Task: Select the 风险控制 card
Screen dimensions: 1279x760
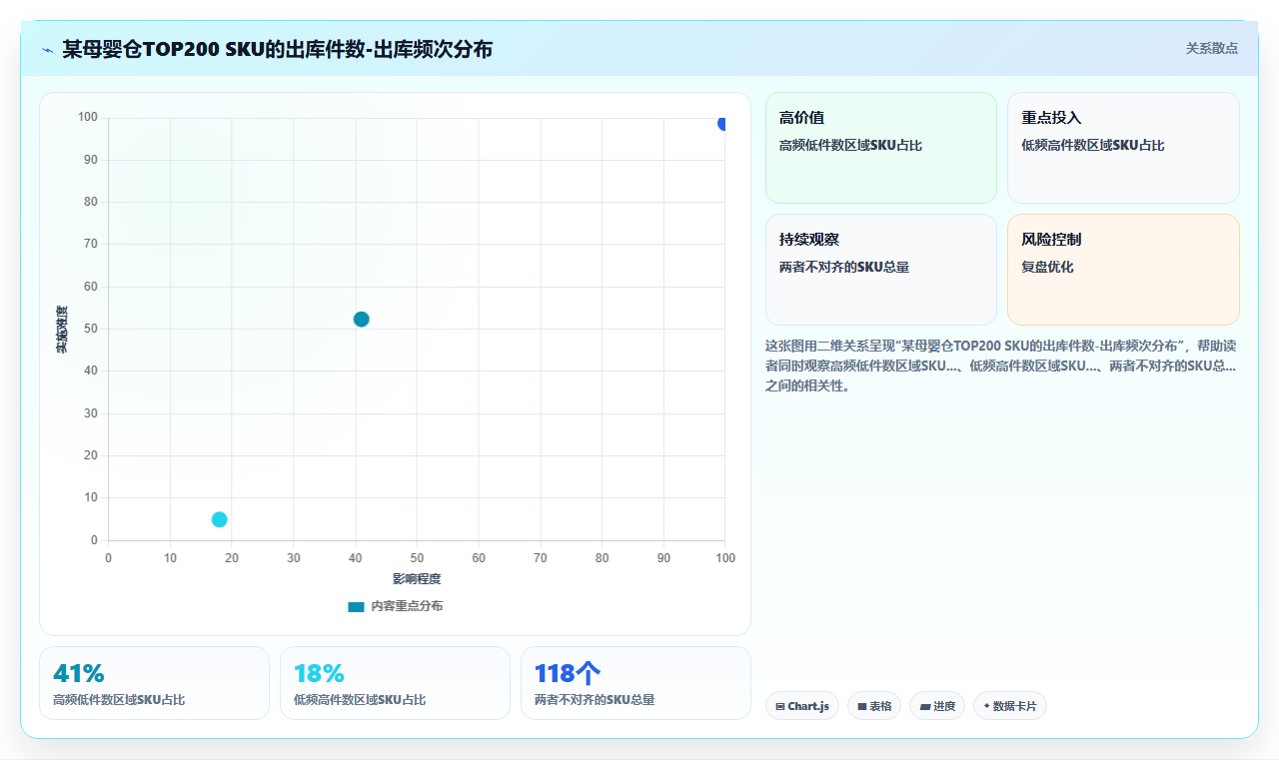Action: click(x=1123, y=270)
